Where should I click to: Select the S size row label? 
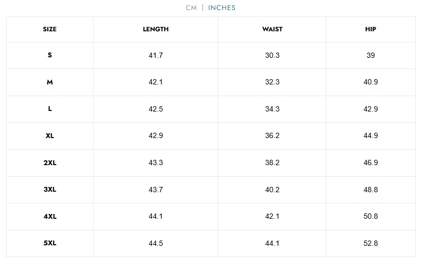point(50,55)
